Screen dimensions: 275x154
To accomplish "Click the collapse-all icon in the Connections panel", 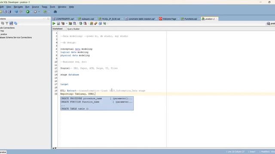I will click(15, 23).
